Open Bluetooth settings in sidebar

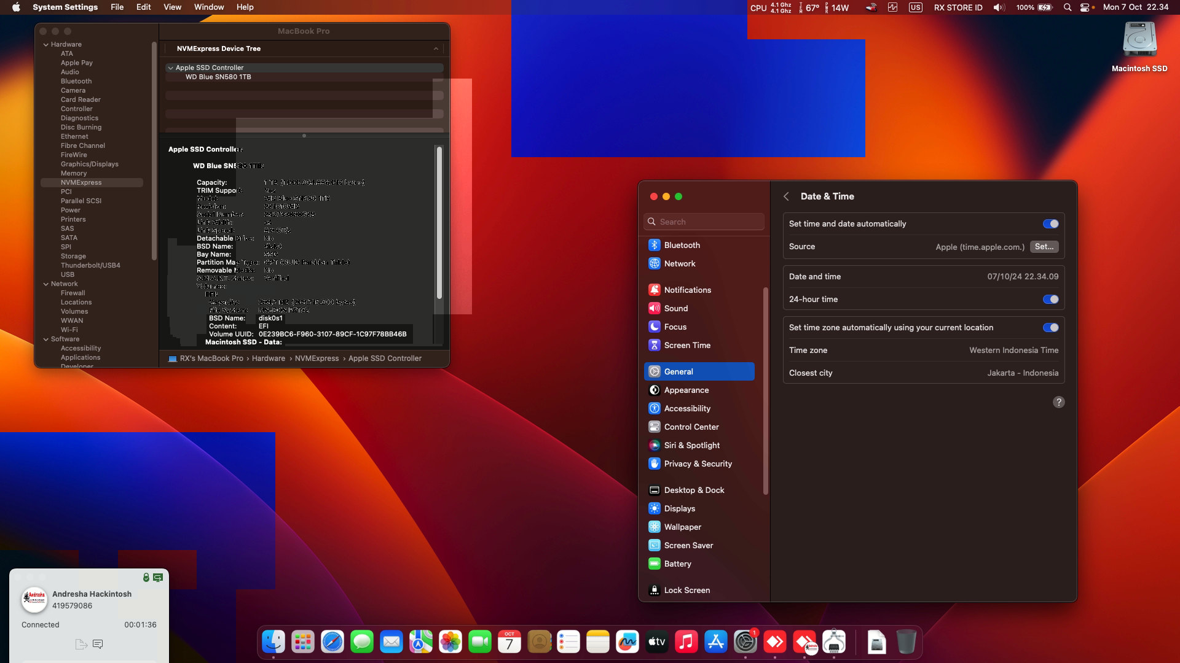pos(699,245)
